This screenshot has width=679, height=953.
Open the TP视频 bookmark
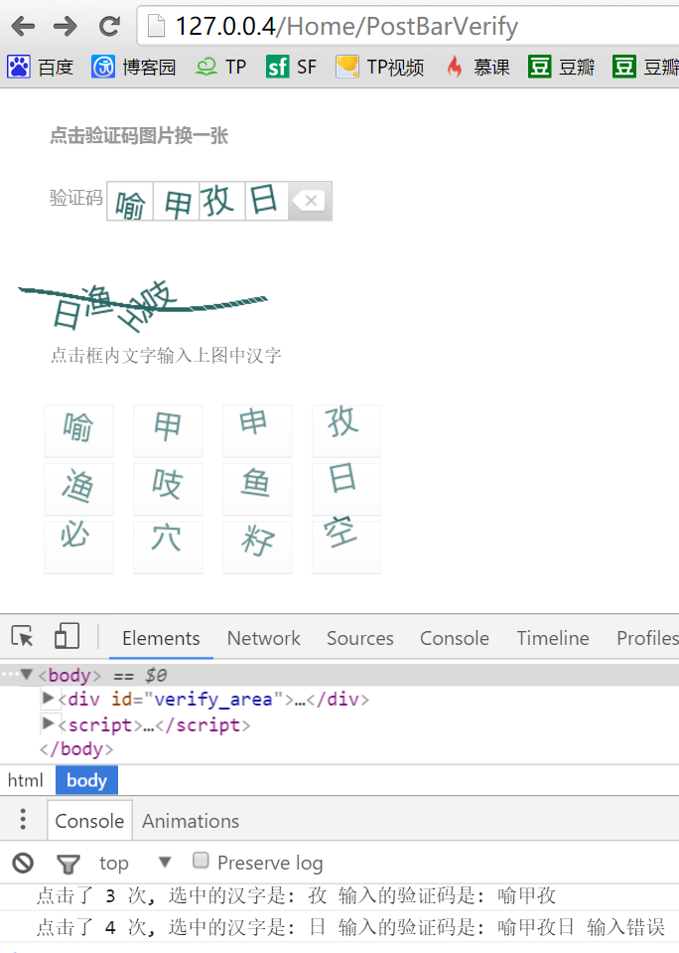[x=380, y=67]
